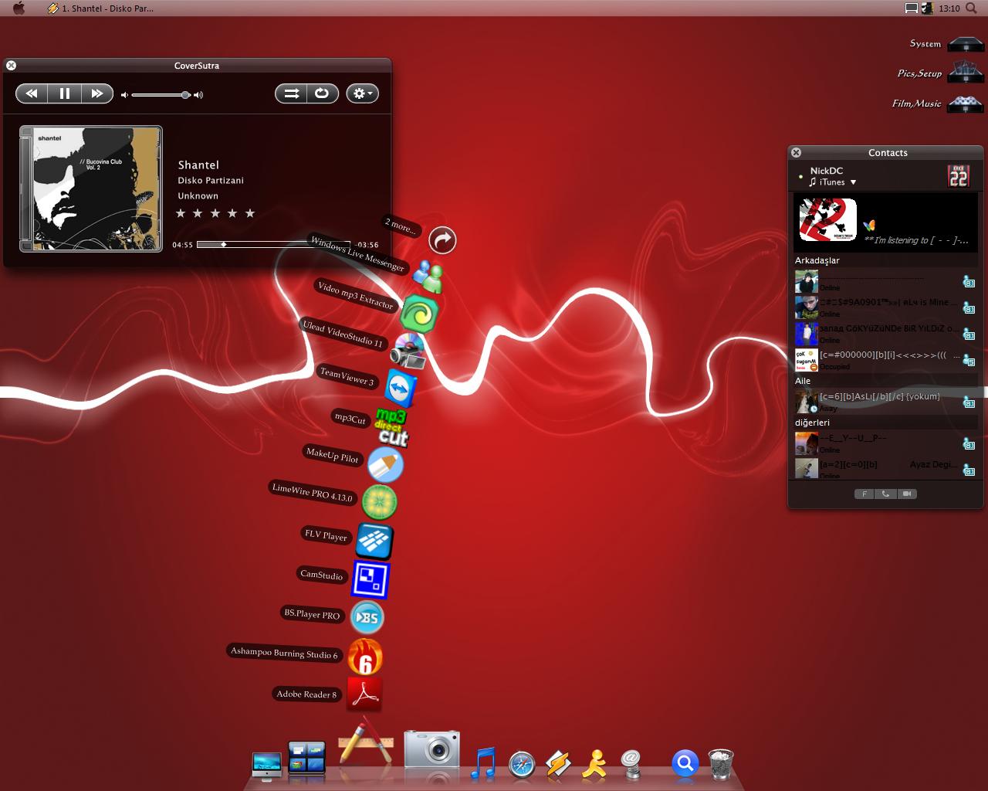This screenshot has width=988, height=791.
Task: Click the phone call button in Contacts
Action: tap(885, 494)
